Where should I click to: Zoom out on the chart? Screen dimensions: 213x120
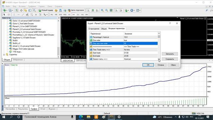coord(106,10)
